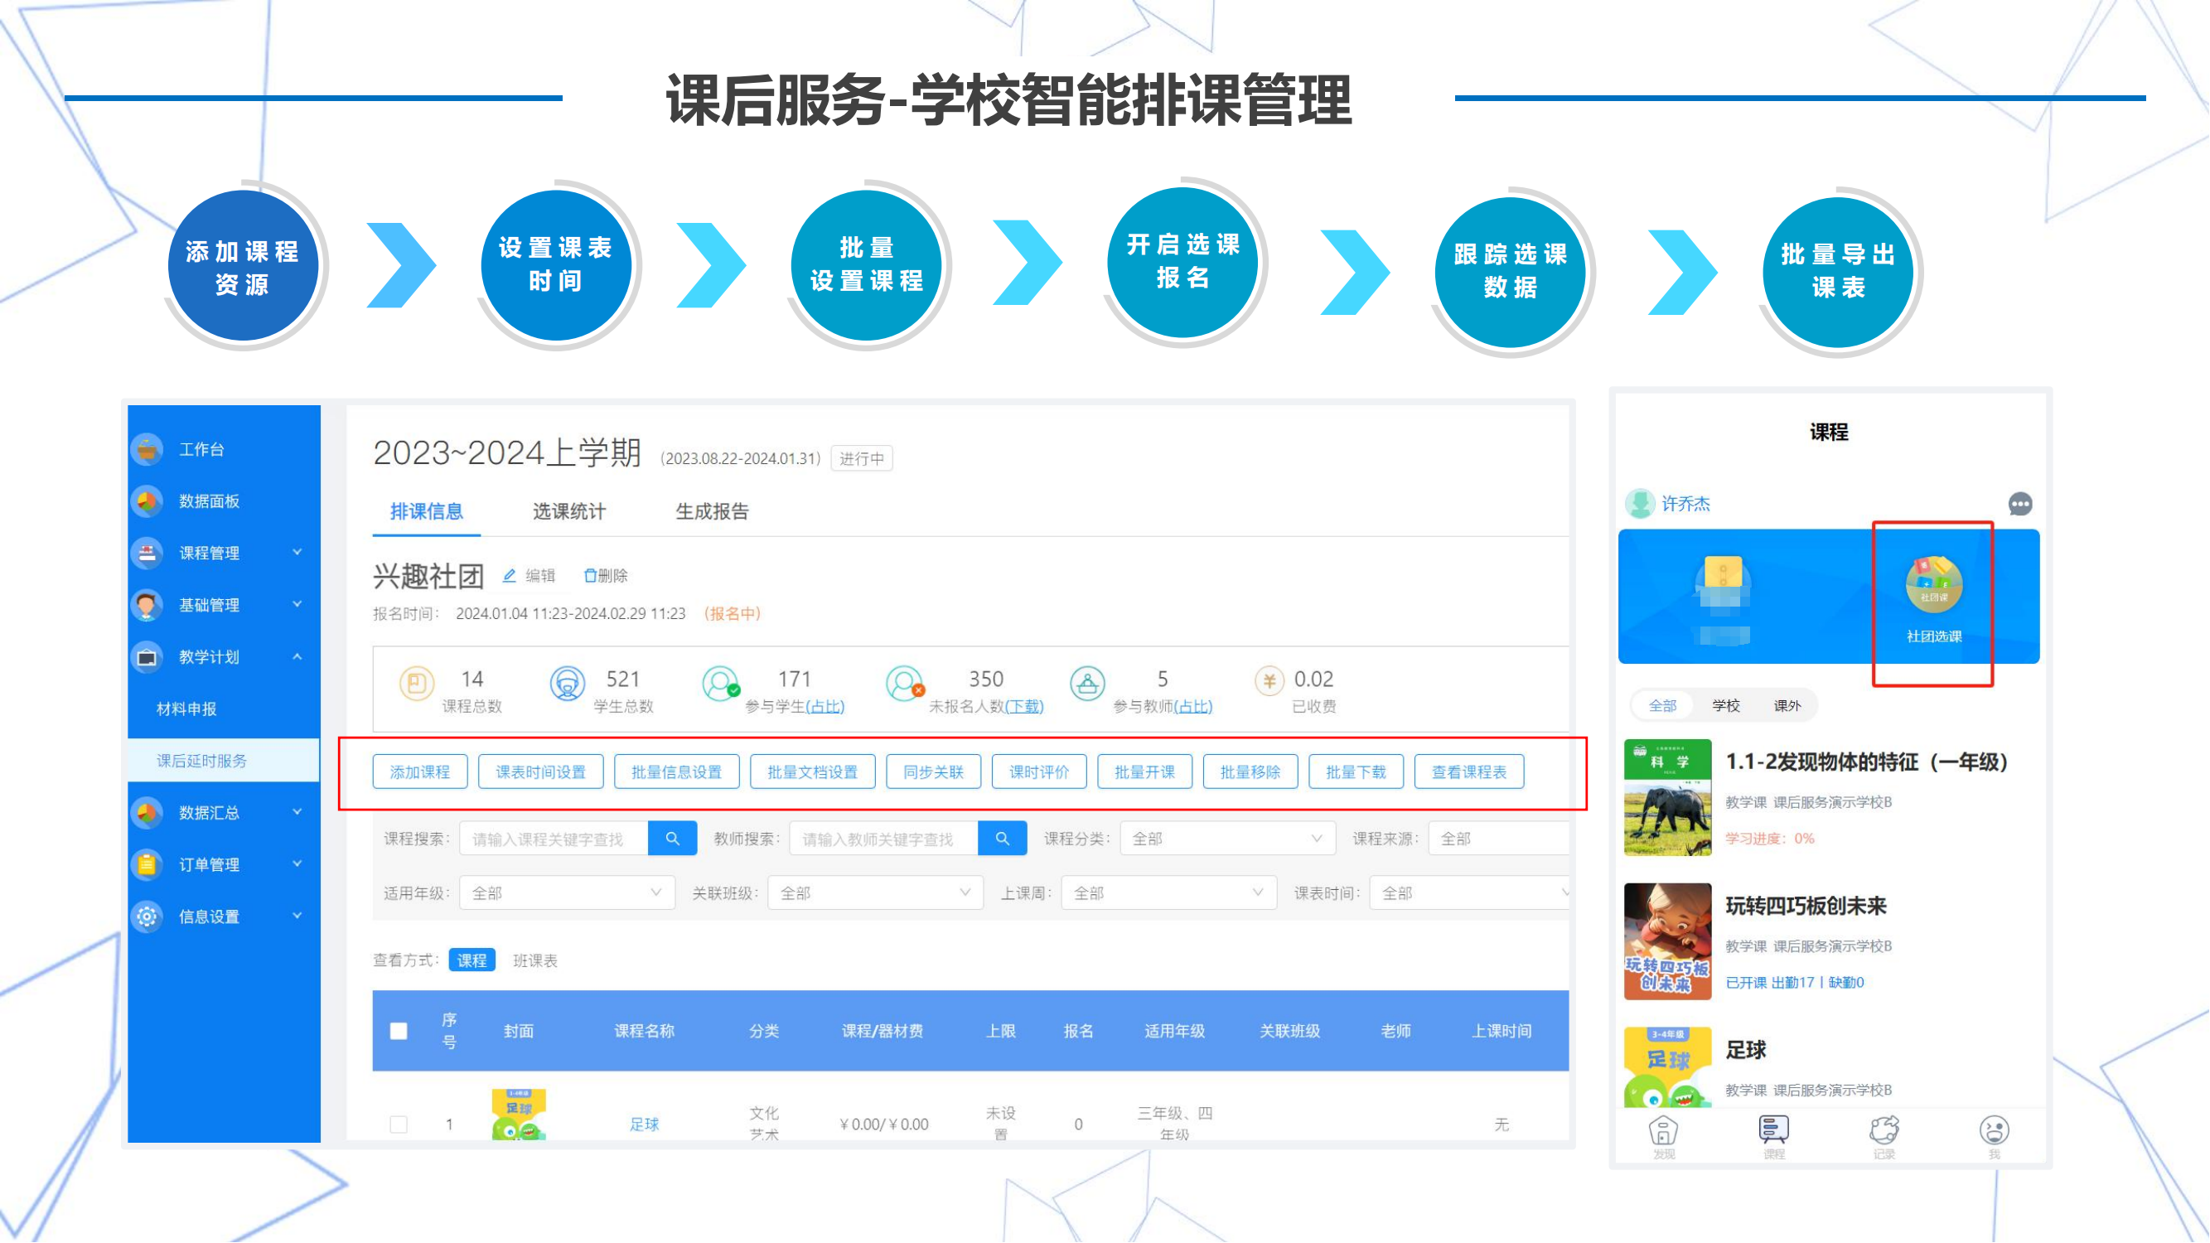Click the pencil 编辑 icon beside 兴趣社团
This screenshot has width=2210, height=1243.
pyautogui.click(x=510, y=576)
